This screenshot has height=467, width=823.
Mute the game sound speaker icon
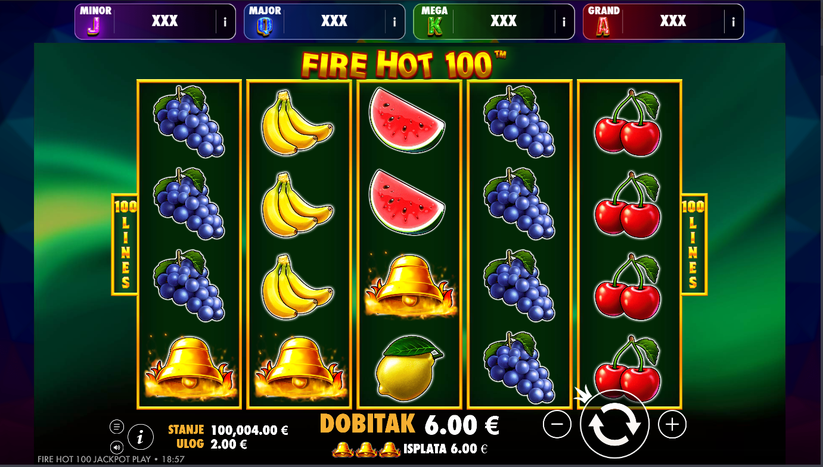coord(117,447)
